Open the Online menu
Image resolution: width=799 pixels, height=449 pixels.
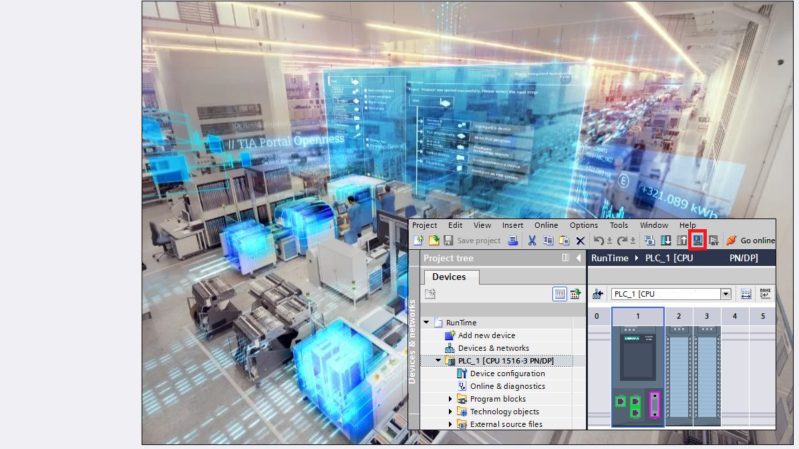coord(546,225)
